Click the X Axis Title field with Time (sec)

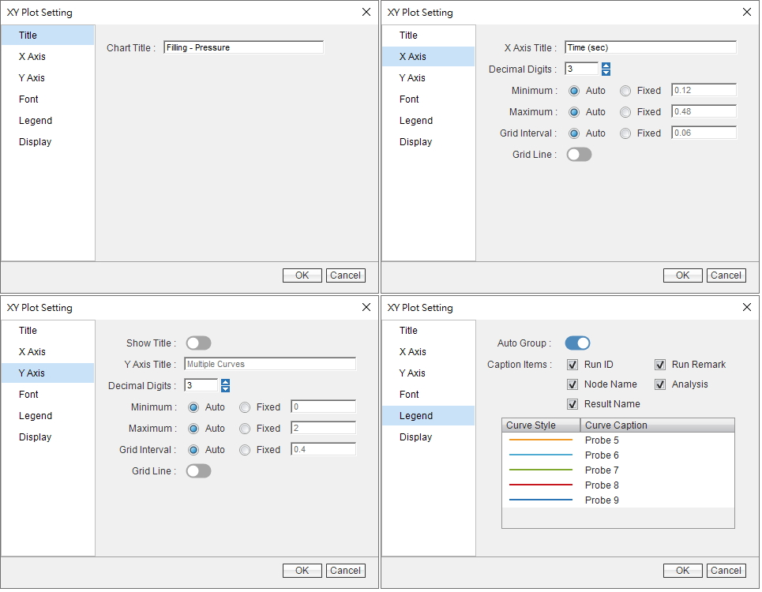650,48
